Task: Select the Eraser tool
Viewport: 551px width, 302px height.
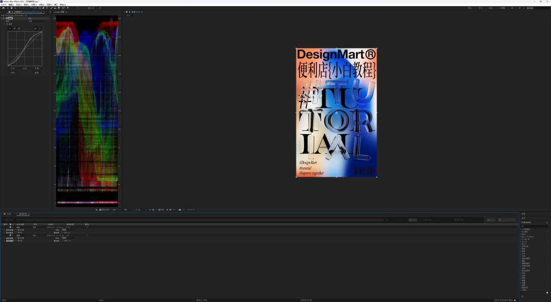Action: [59, 8]
